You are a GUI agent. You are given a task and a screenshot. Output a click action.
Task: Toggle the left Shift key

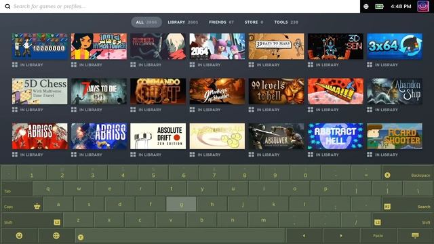[32, 220]
